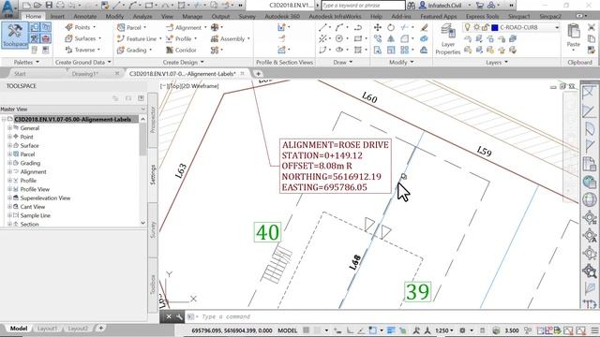Click the globe navigation icon on right toolbar
600x337 pixels.
click(x=590, y=199)
